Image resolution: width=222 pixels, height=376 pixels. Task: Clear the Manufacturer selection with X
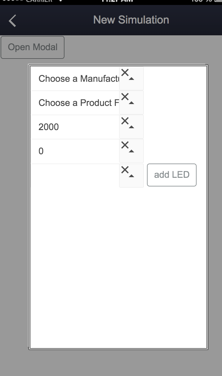tap(125, 73)
